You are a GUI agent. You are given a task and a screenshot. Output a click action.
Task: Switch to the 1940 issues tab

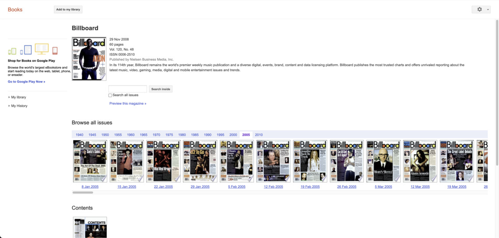coord(79,135)
